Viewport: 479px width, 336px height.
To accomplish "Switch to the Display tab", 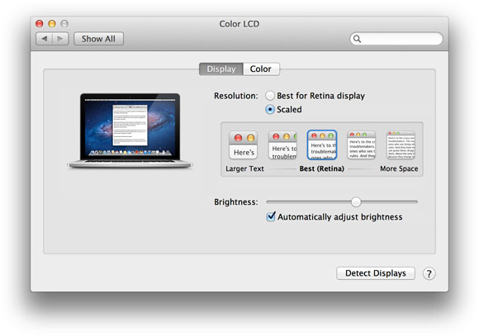I will point(221,69).
